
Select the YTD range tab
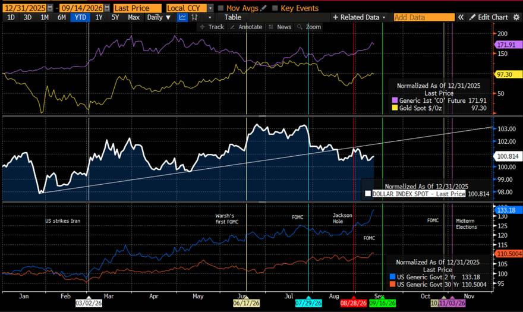(80, 17)
